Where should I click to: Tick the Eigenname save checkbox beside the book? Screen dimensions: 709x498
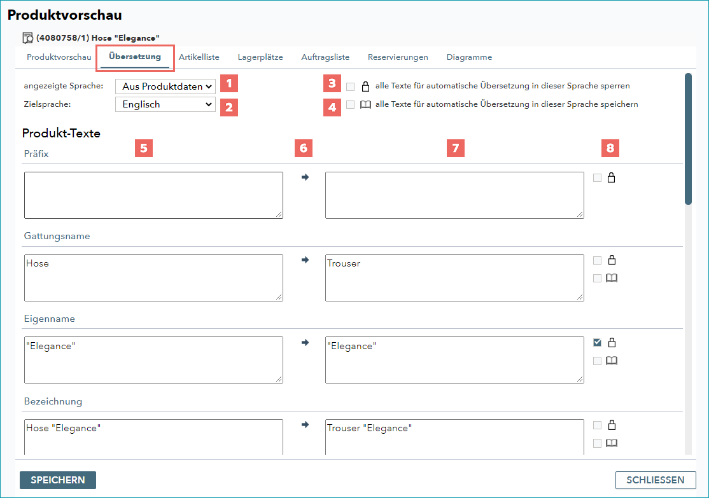[x=598, y=361]
